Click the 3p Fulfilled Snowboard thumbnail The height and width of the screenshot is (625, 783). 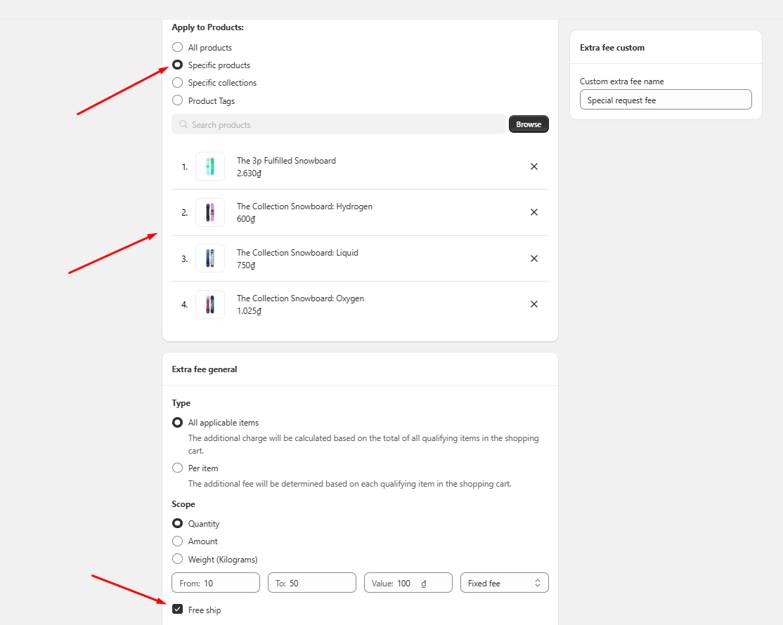click(210, 166)
